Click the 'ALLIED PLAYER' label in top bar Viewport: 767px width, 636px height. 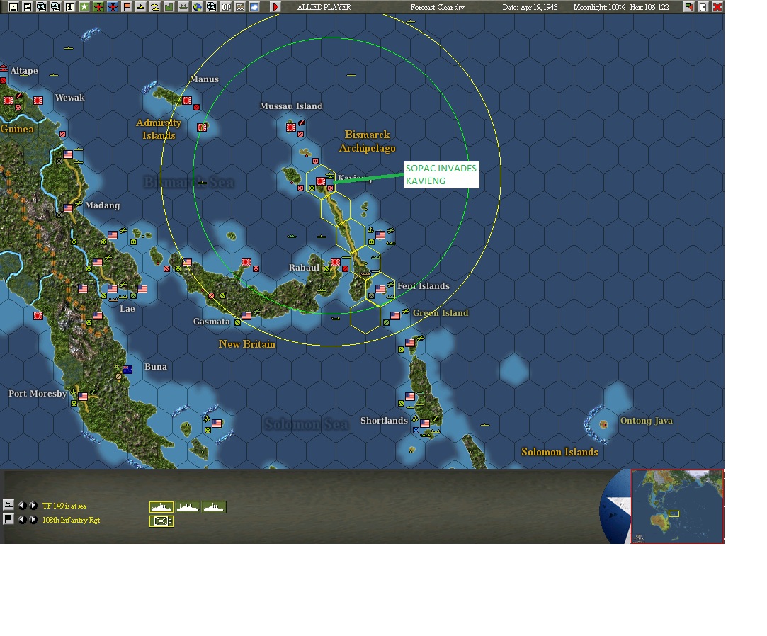point(324,7)
